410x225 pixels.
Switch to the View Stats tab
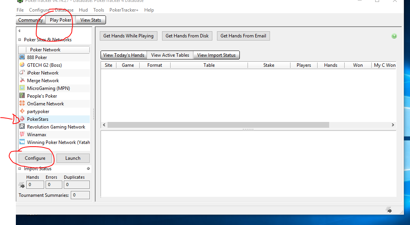click(x=91, y=20)
